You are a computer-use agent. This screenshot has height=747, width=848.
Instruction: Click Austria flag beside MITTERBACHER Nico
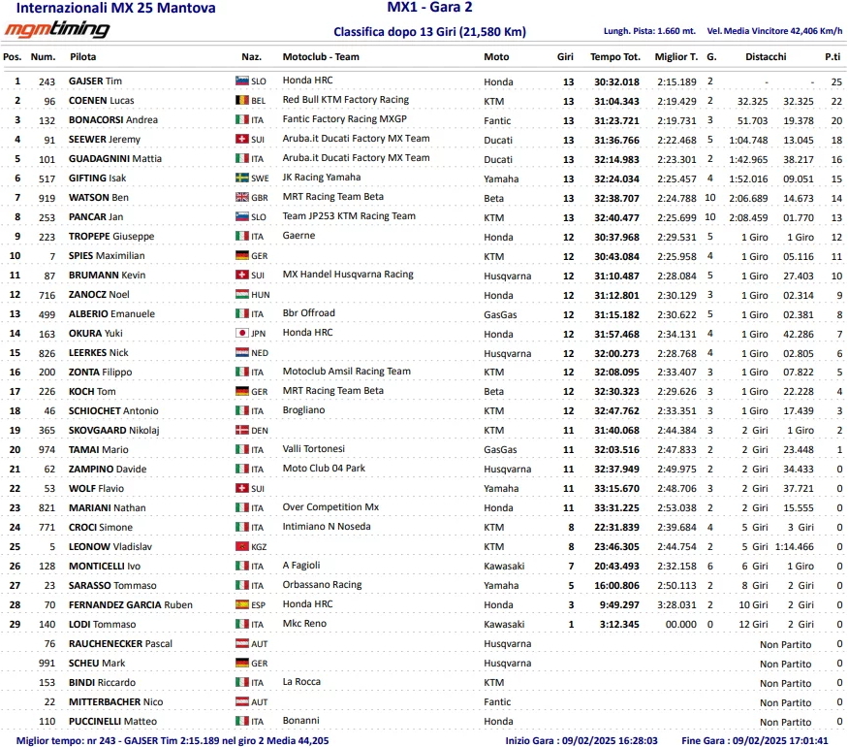(241, 701)
